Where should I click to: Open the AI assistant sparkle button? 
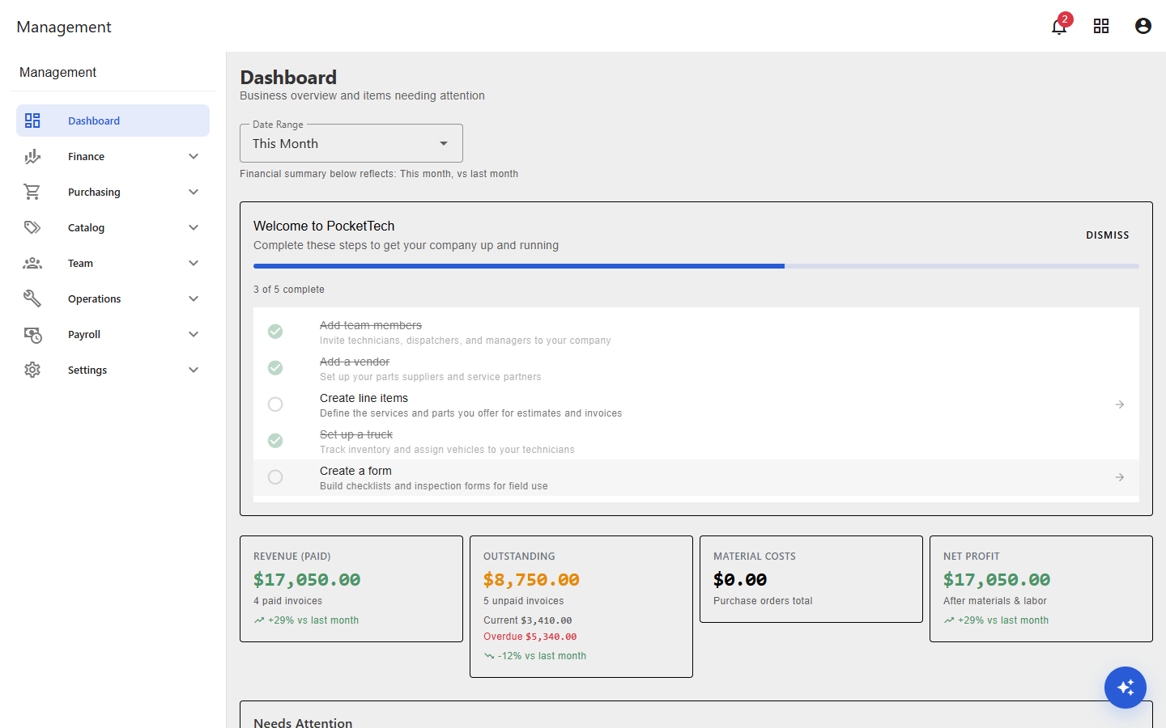tap(1126, 688)
